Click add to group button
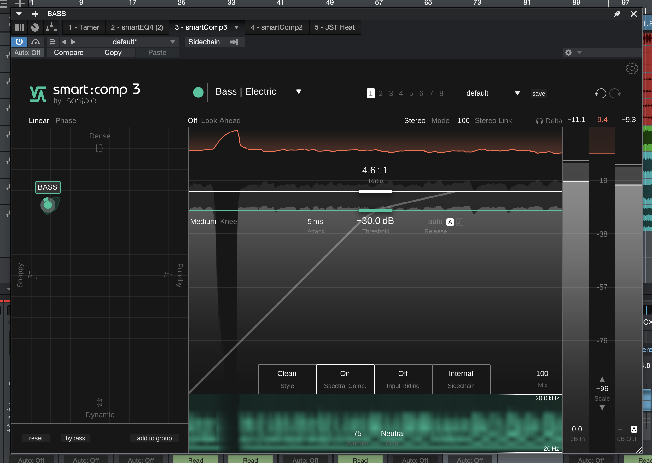 click(x=154, y=438)
